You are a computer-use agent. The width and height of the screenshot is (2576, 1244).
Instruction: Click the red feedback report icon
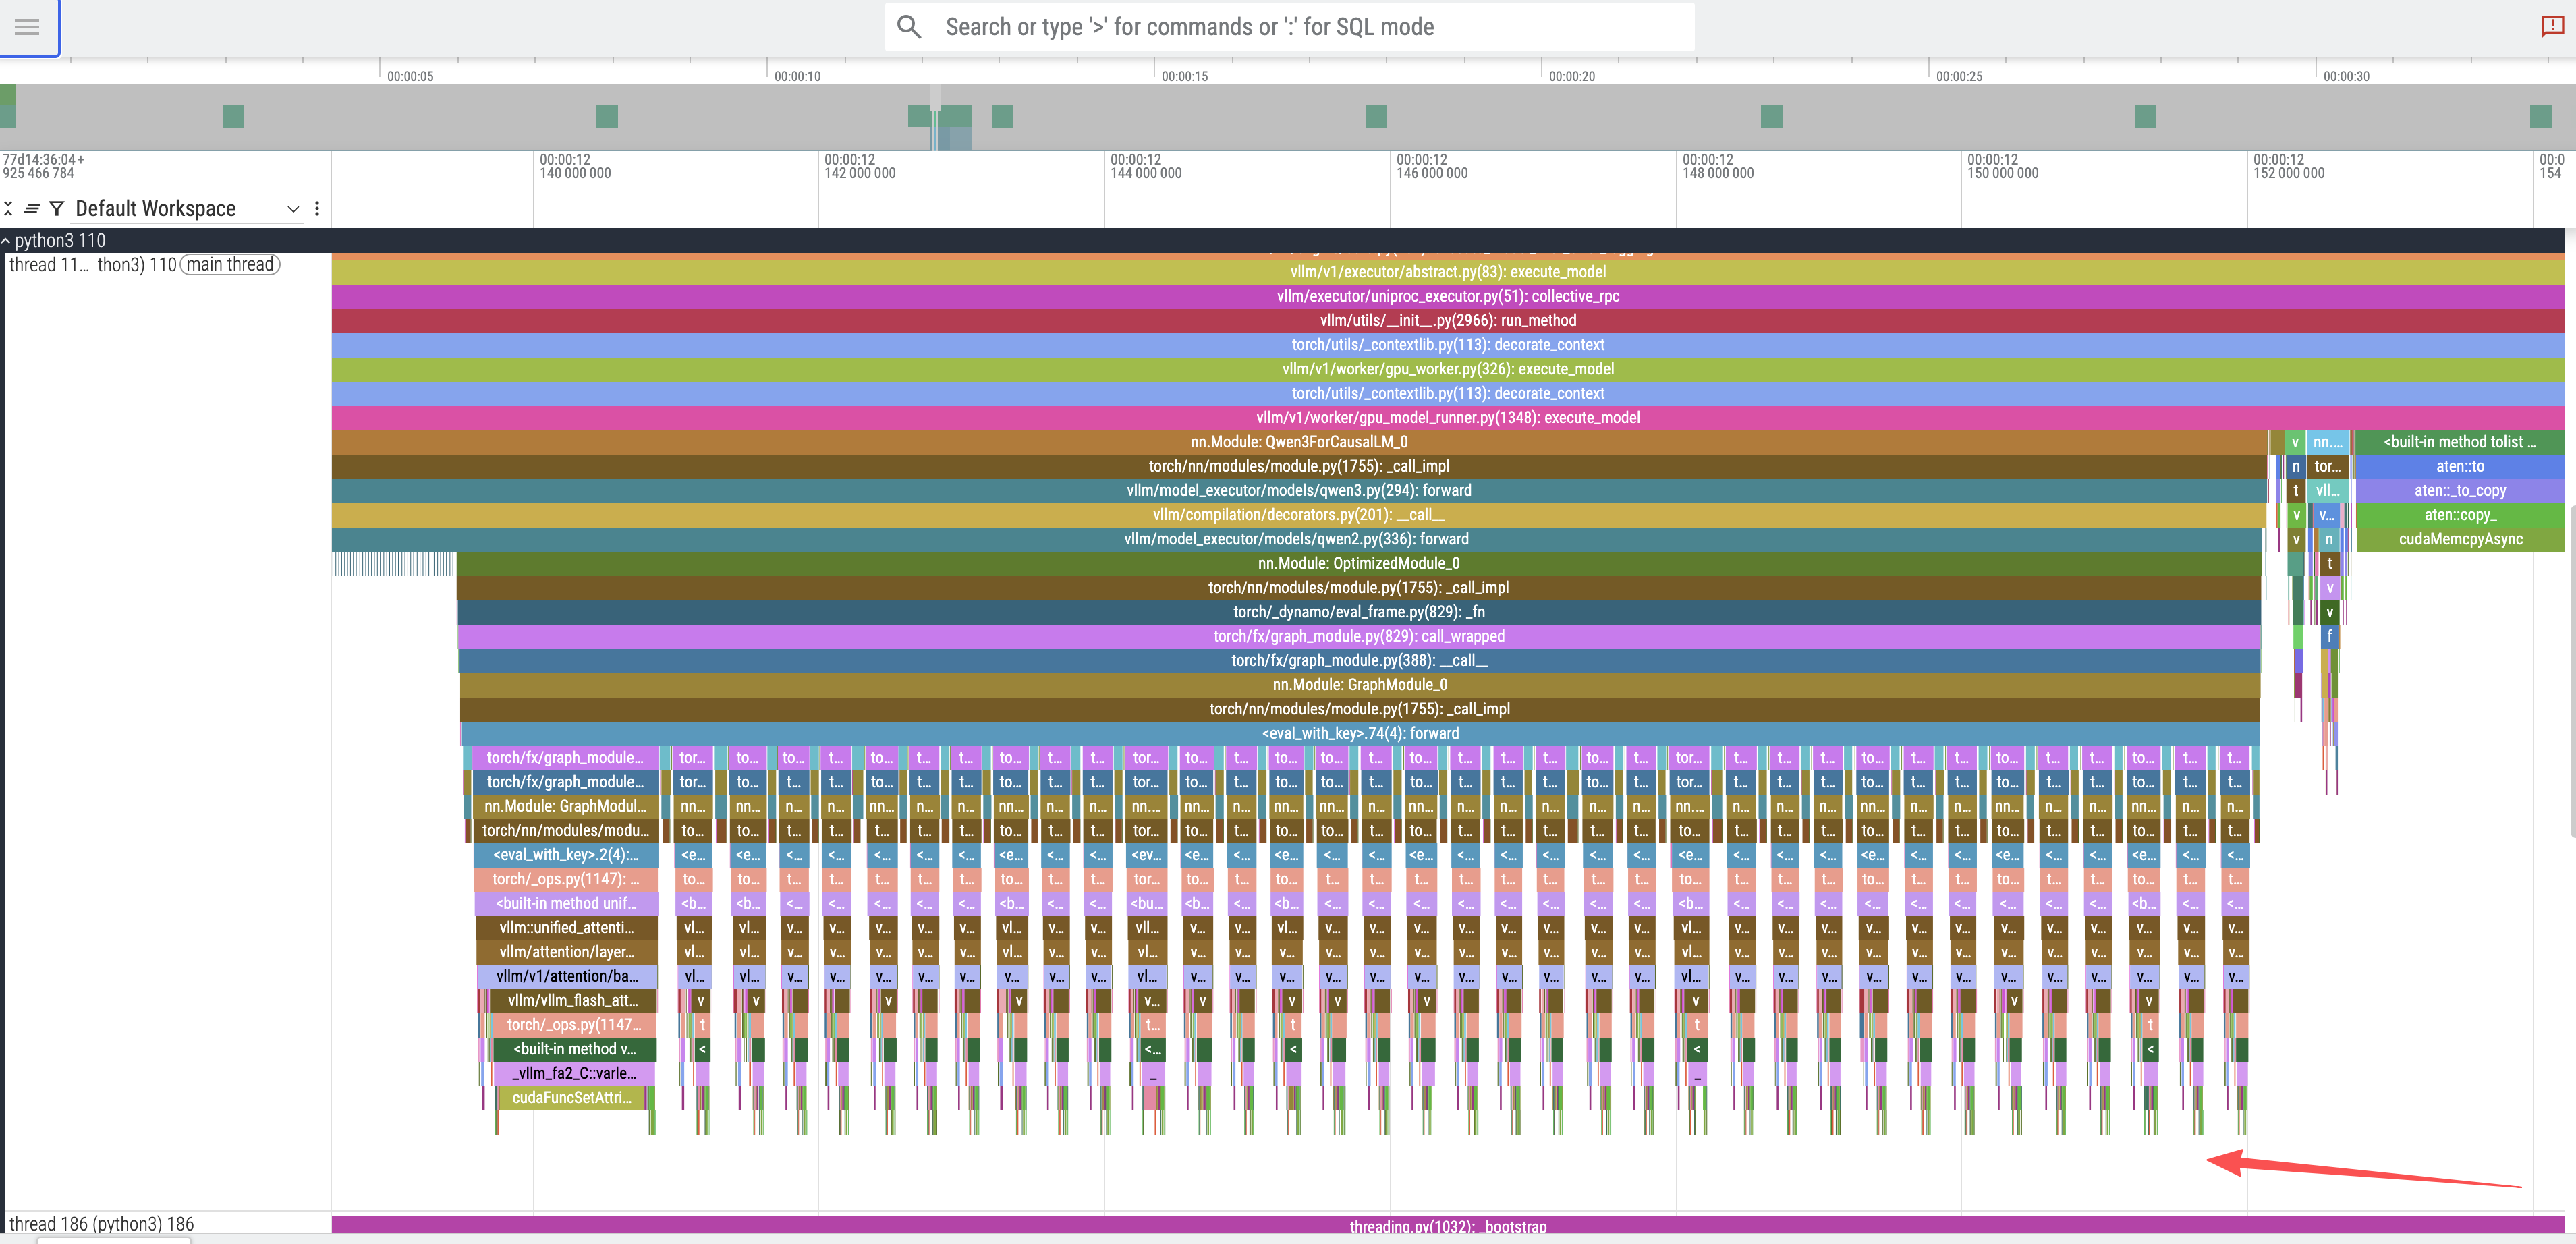coord(2553,27)
